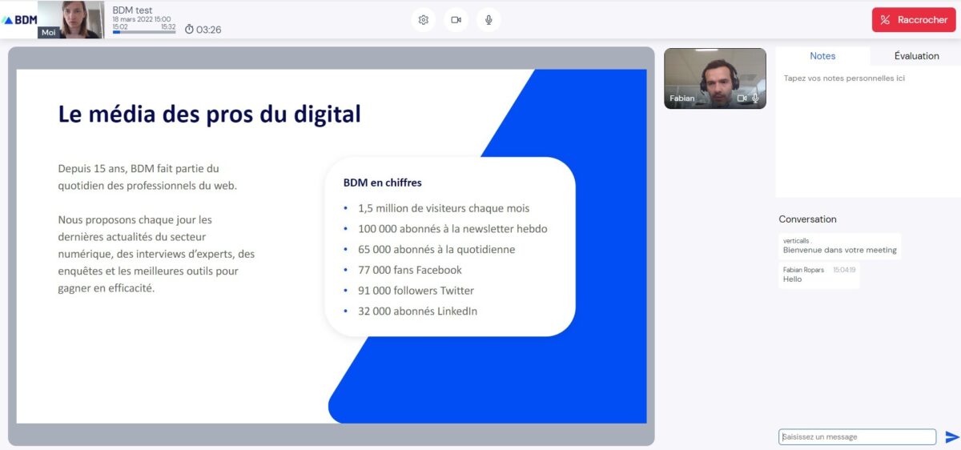
Task: Switch to the Évaluation tab
Action: [x=916, y=56]
